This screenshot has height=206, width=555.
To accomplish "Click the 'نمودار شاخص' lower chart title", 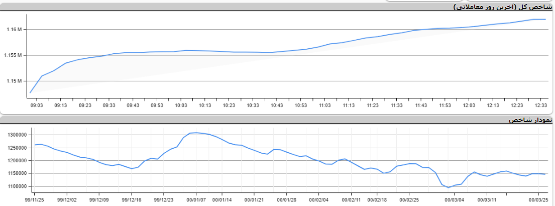I will [x=530, y=121].
